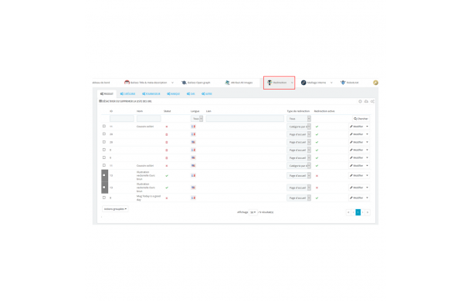Viewport: 471px width, 301px height.
Task: Open Page d'accueil dropdown in Mug Today row
Action: (299, 198)
